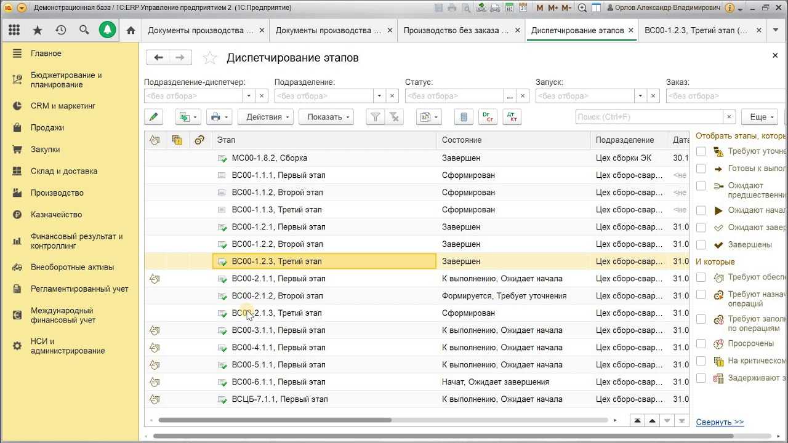
Task: Open notifications bell icon
Action: (108, 30)
